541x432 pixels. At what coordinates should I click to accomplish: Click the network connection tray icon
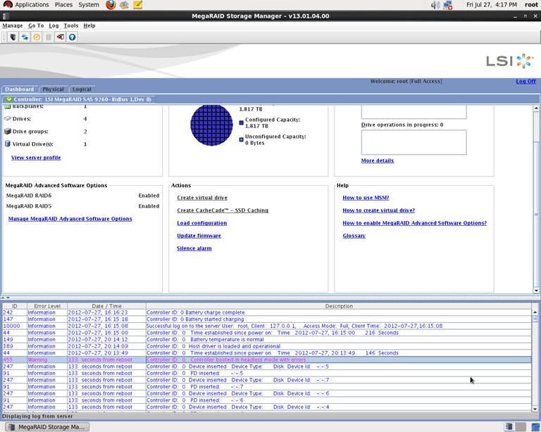click(448, 5)
